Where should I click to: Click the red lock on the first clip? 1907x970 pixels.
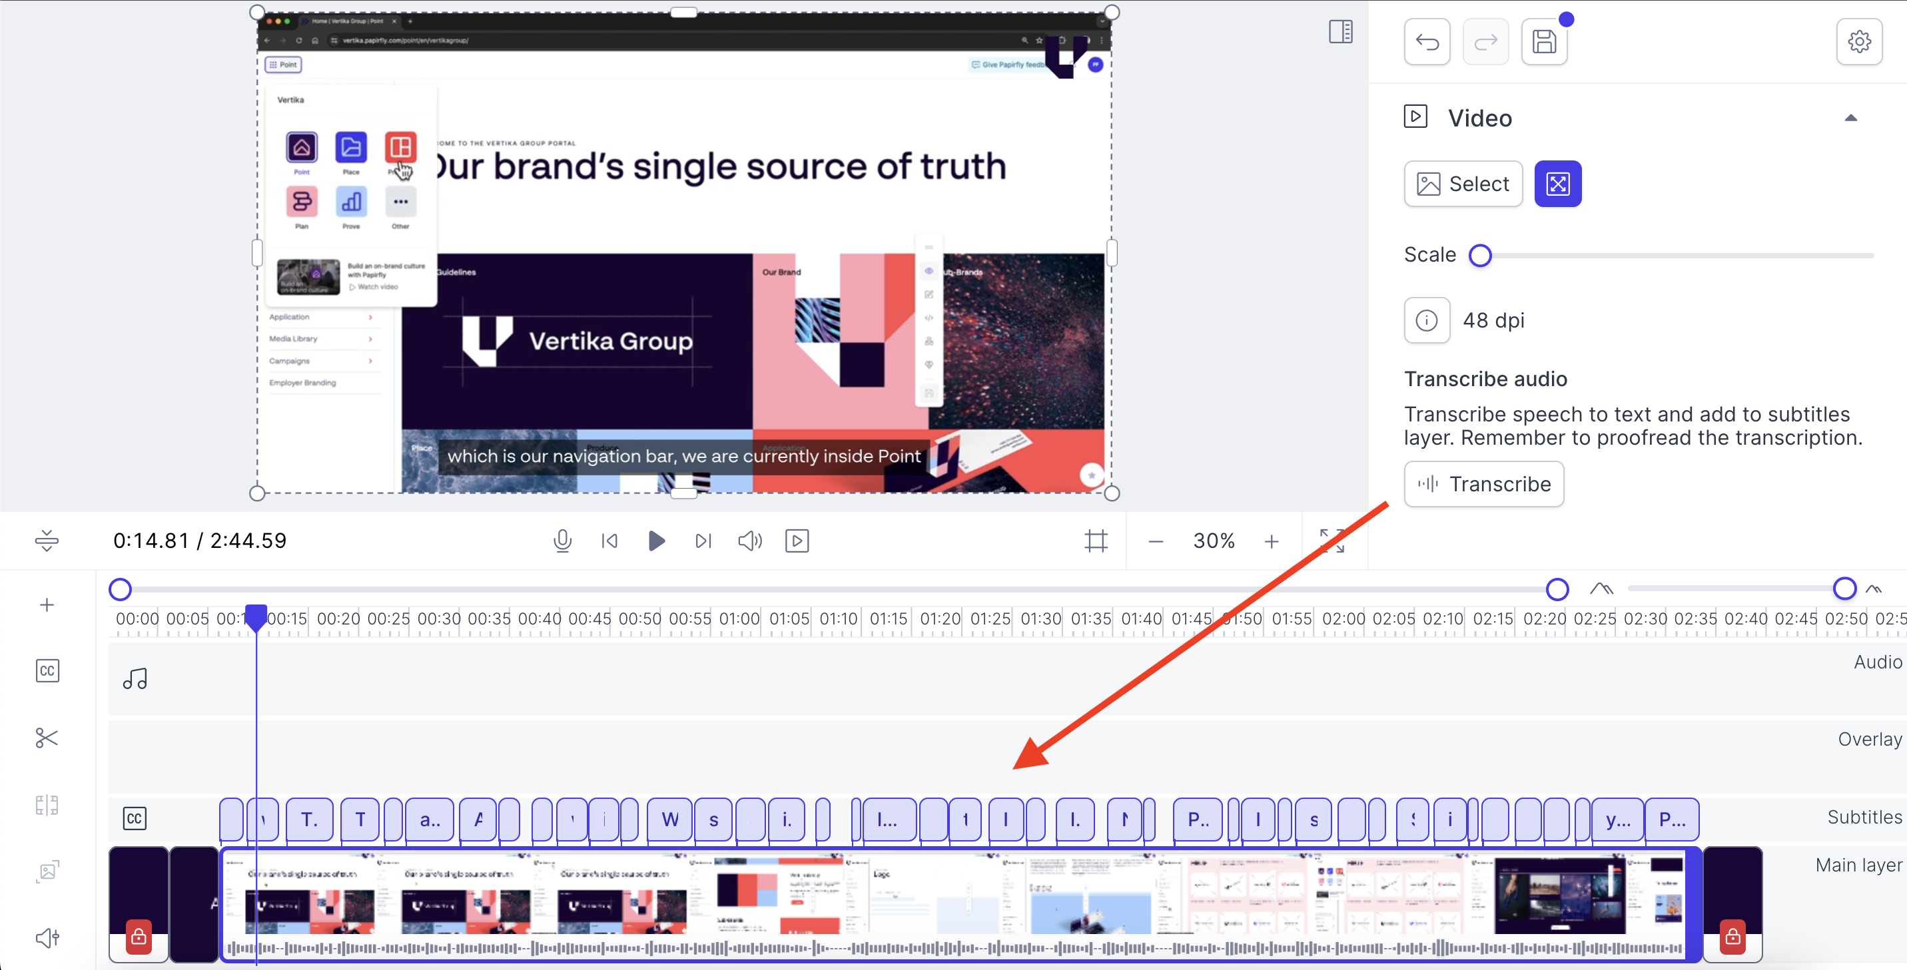139,936
